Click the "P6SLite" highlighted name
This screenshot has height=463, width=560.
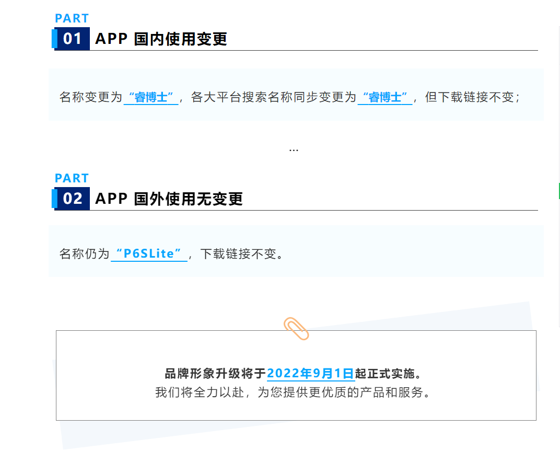point(149,253)
